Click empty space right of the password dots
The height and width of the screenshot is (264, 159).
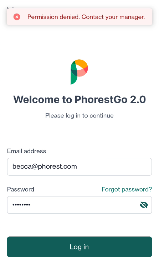click(x=84, y=205)
